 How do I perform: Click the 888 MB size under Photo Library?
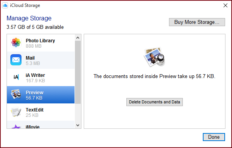pyautogui.click(x=33, y=46)
